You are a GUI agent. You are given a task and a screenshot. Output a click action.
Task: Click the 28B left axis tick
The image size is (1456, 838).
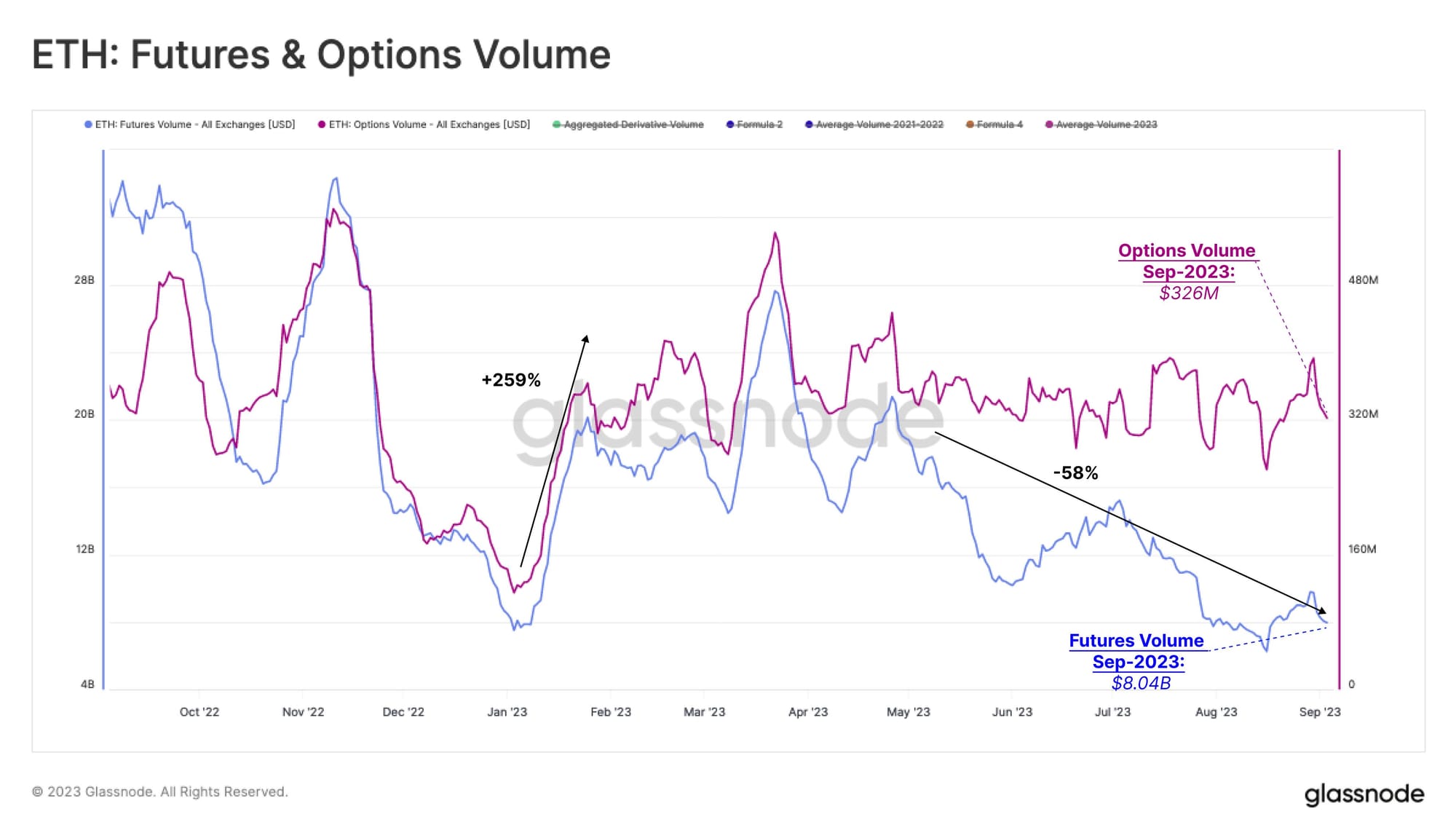84,280
